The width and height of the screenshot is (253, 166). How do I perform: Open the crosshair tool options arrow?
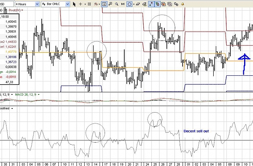point(85,4)
